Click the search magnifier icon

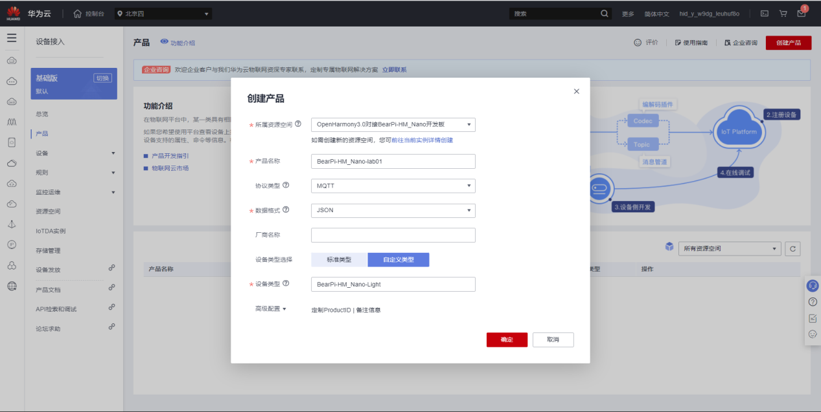[x=605, y=14]
